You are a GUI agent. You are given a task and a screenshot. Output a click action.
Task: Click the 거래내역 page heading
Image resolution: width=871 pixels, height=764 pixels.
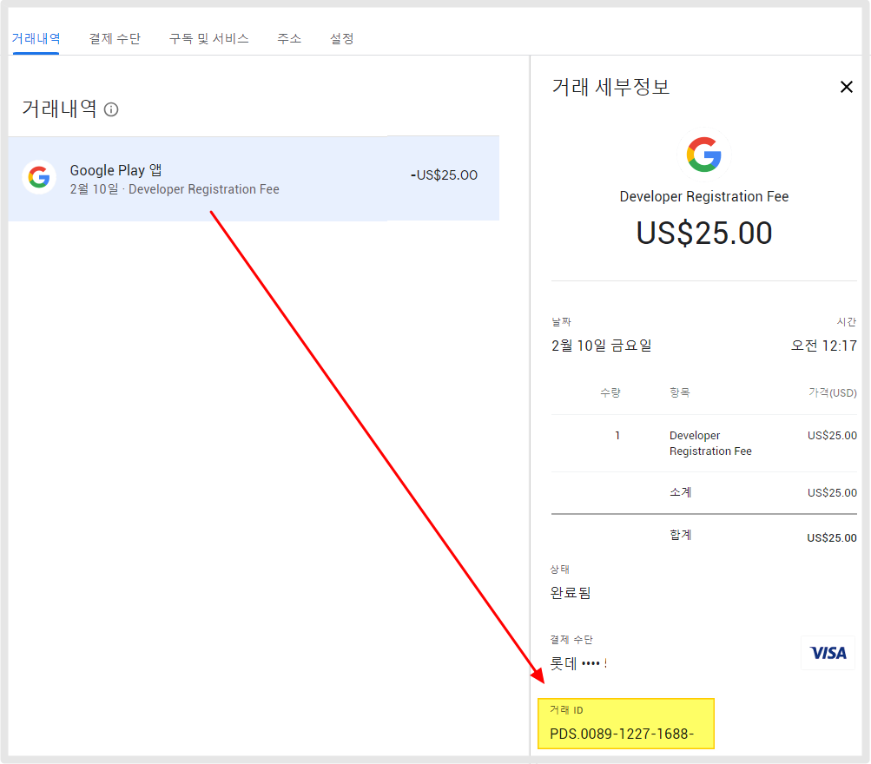tap(59, 109)
